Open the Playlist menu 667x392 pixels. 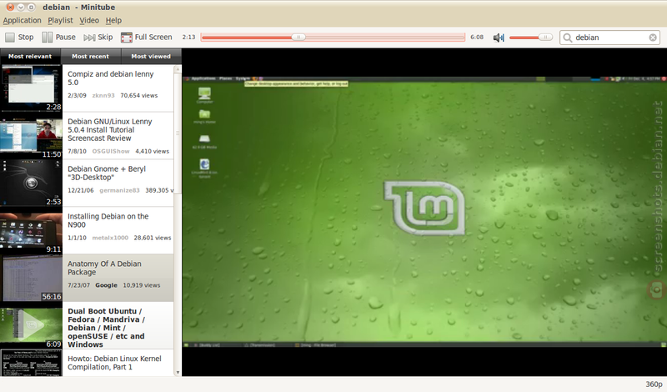pyautogui.click(x=60, y=20)
